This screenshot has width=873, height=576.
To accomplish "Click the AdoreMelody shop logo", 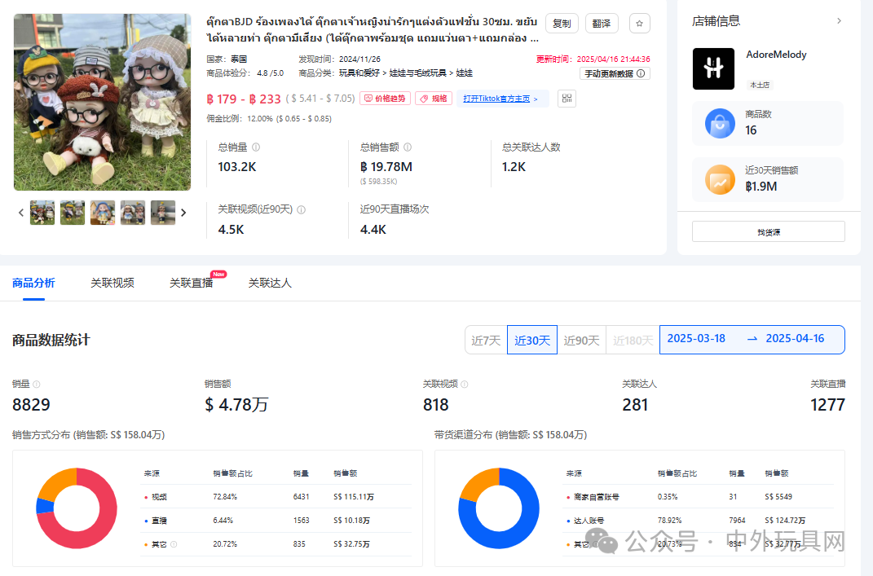I will 713,68.
